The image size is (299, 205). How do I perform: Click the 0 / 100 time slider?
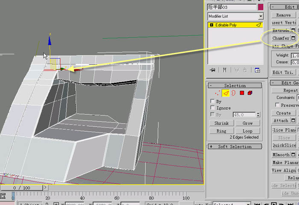21,188
